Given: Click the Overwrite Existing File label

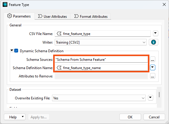Looking at the screenshot, I should [x=33, y=98].
